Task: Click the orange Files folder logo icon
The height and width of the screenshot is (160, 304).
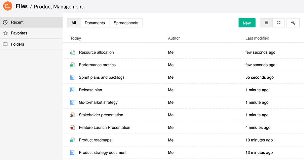Action: (8, 6)
